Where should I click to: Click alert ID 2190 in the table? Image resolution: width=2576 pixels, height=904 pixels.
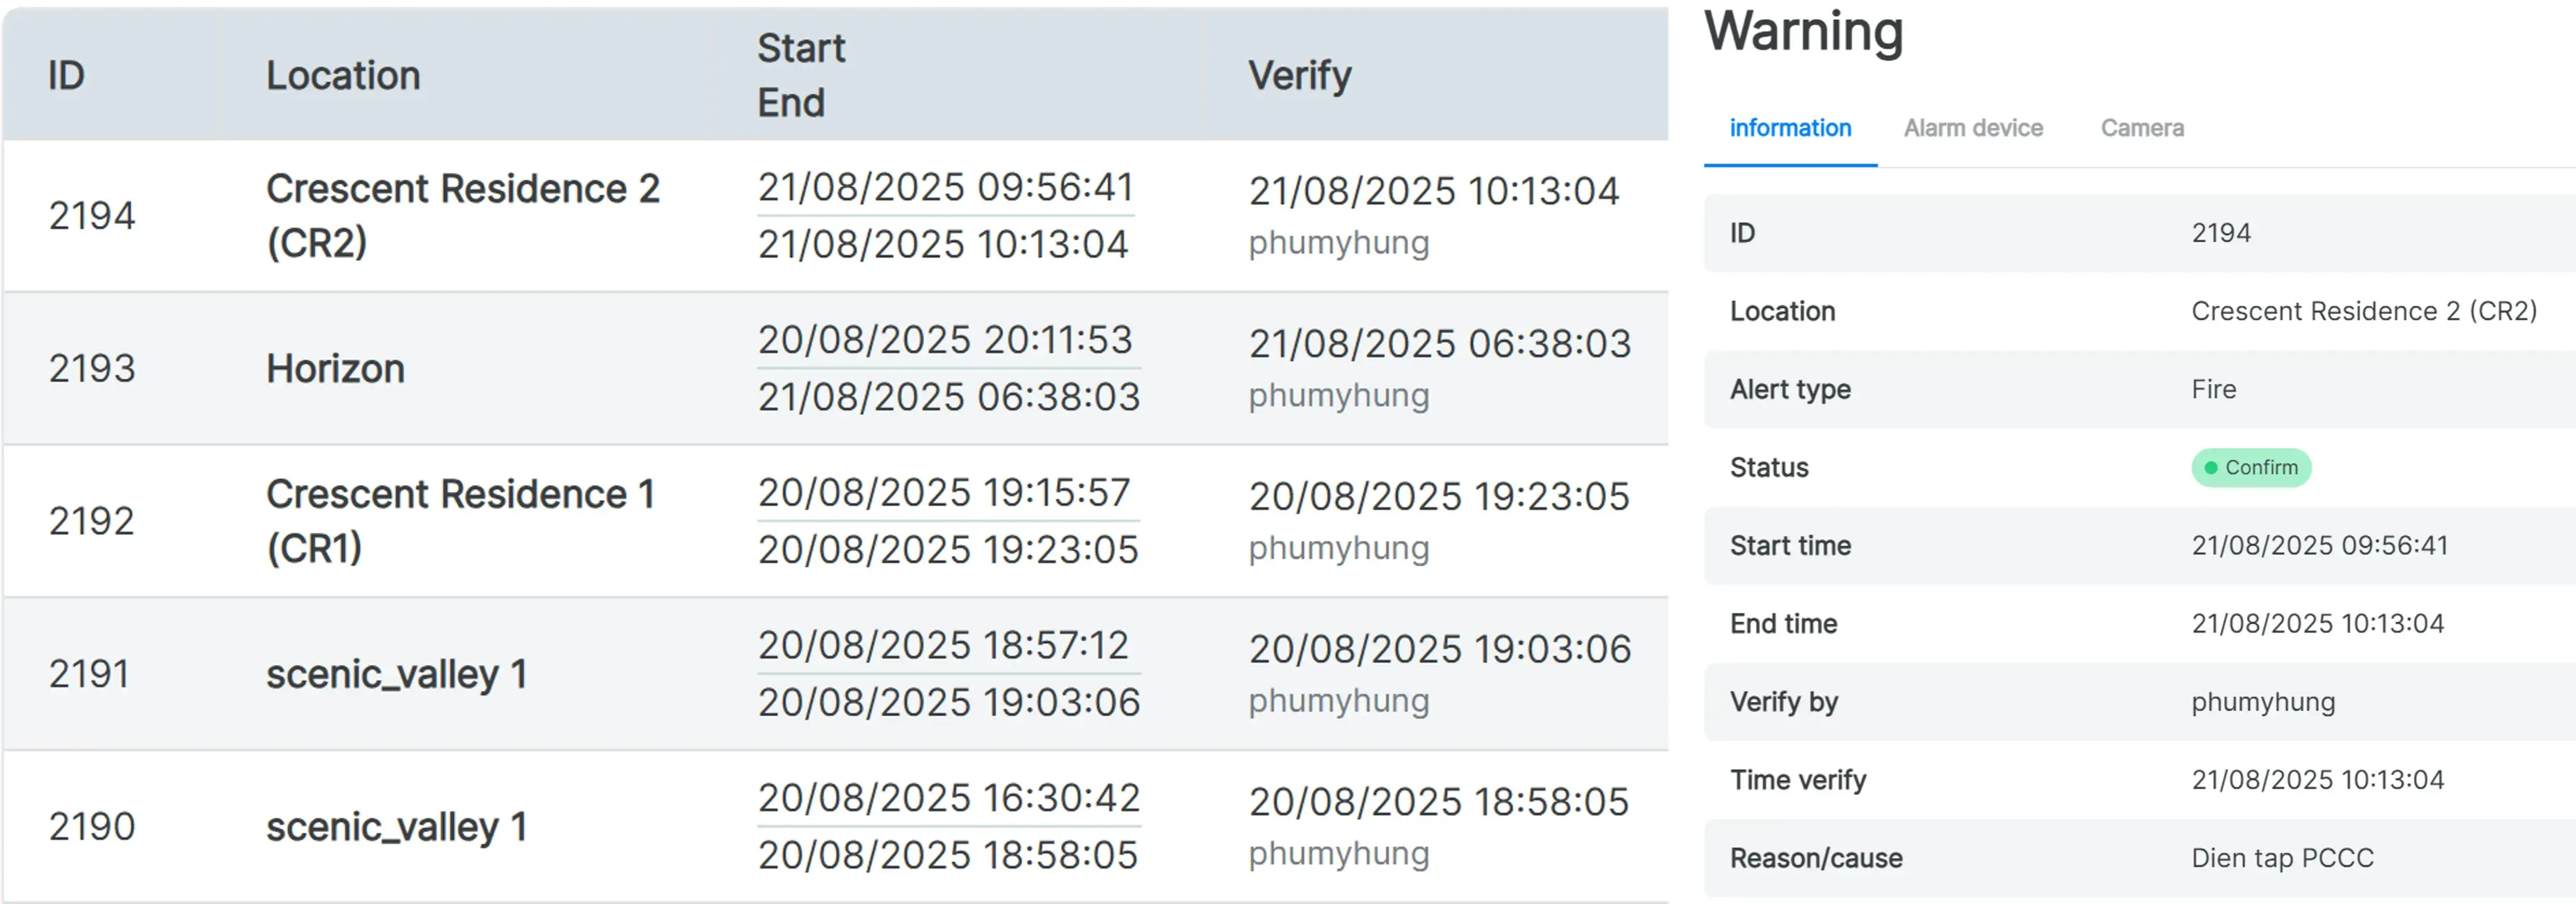tap(91, 826)
